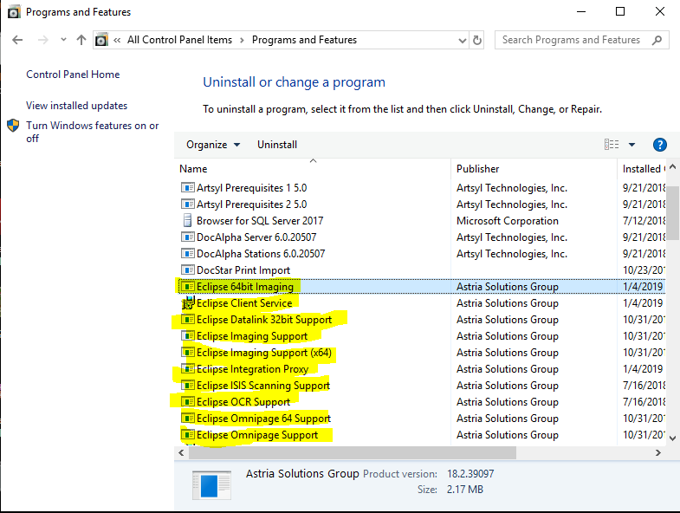Open Turn Windows features on or off
The image size is (680, 513).
click(93, 132)
